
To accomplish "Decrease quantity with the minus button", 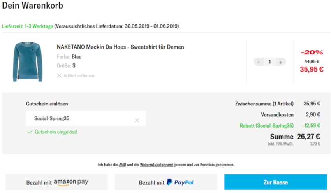I will [x=259, y=62].
